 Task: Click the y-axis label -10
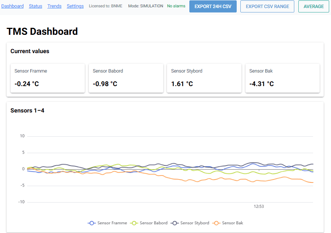pos(21,202)
